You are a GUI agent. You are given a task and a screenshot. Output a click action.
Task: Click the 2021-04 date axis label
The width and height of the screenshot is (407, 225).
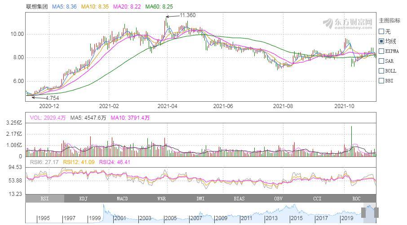168,106
